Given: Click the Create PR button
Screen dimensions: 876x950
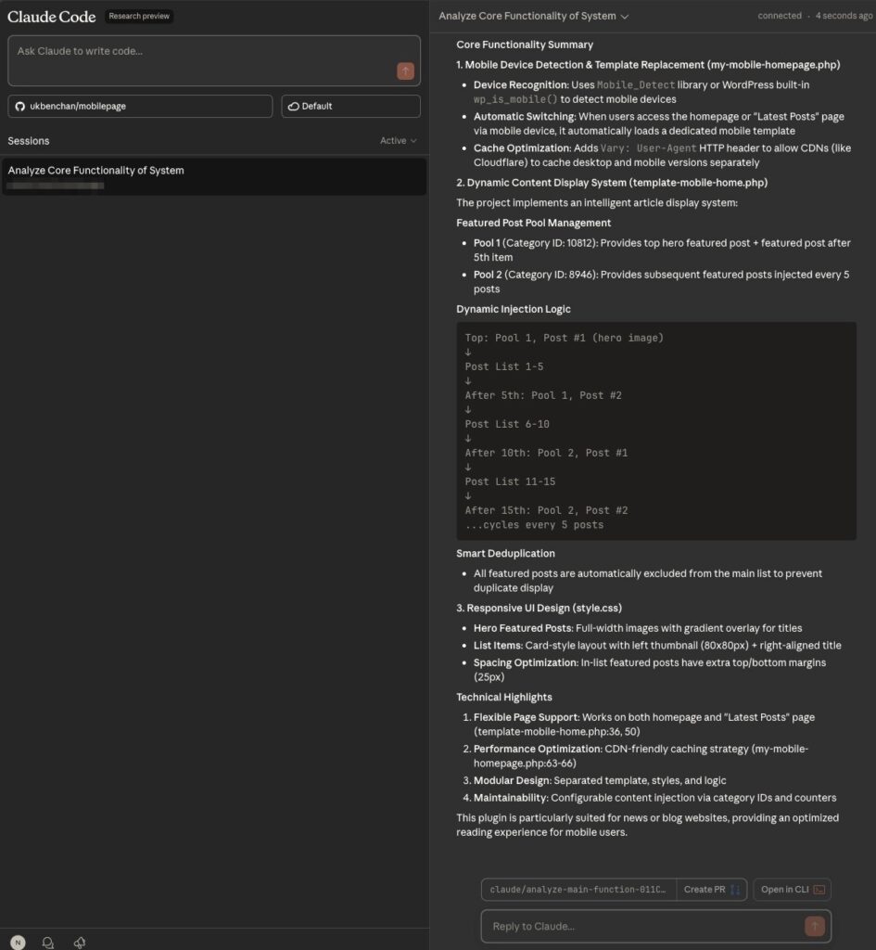Looking at the screenshot, I should click(705, 890).
